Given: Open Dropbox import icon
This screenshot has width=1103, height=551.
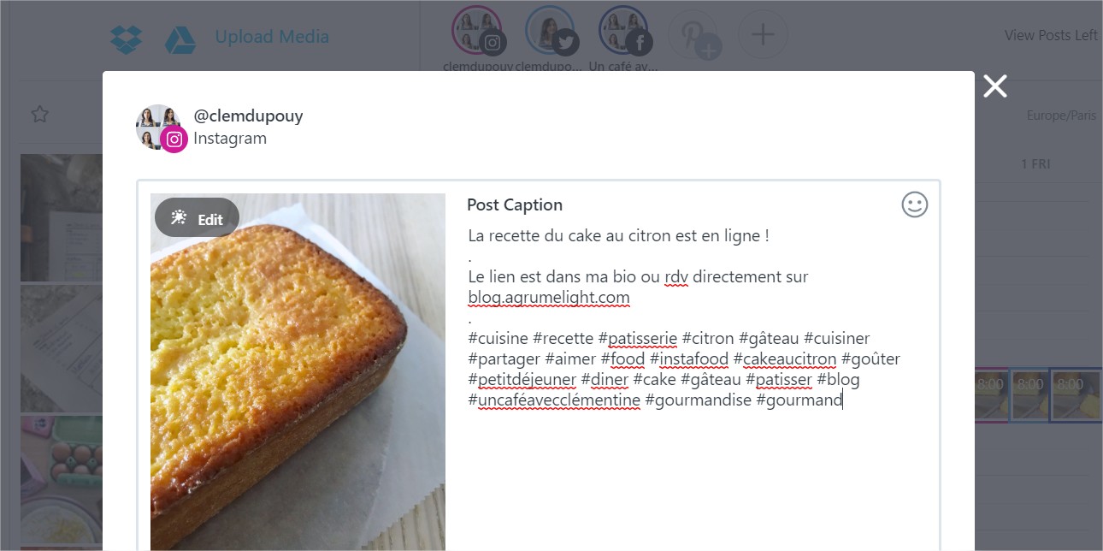Looking at the screenshot, I should click(x=126, y=38).
